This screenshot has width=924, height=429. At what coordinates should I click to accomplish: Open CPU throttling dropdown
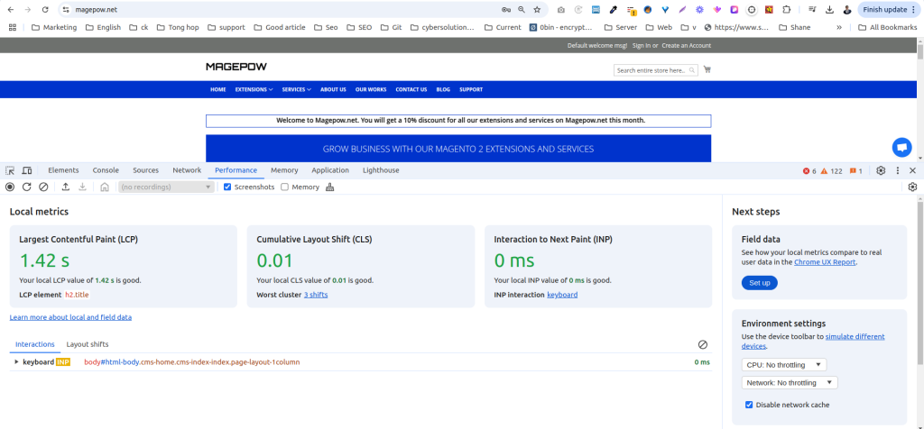coord(784,365)
